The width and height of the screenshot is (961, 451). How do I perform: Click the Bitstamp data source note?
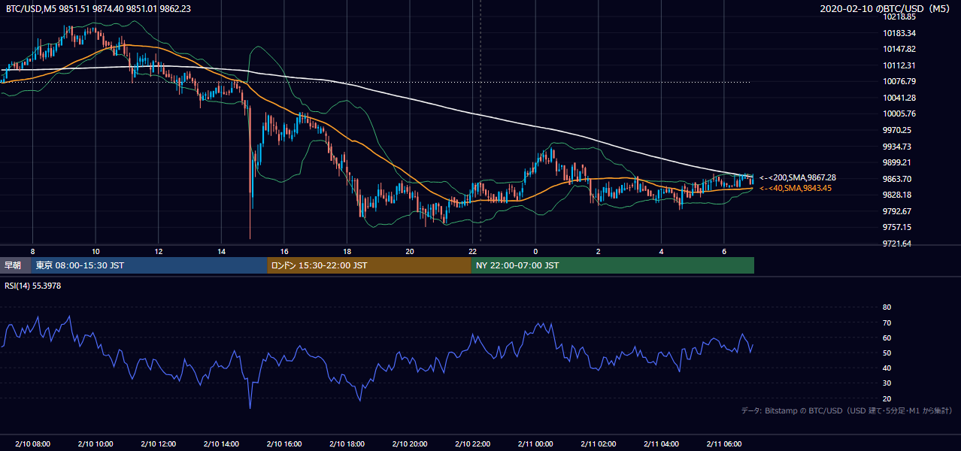pos(847,410)
